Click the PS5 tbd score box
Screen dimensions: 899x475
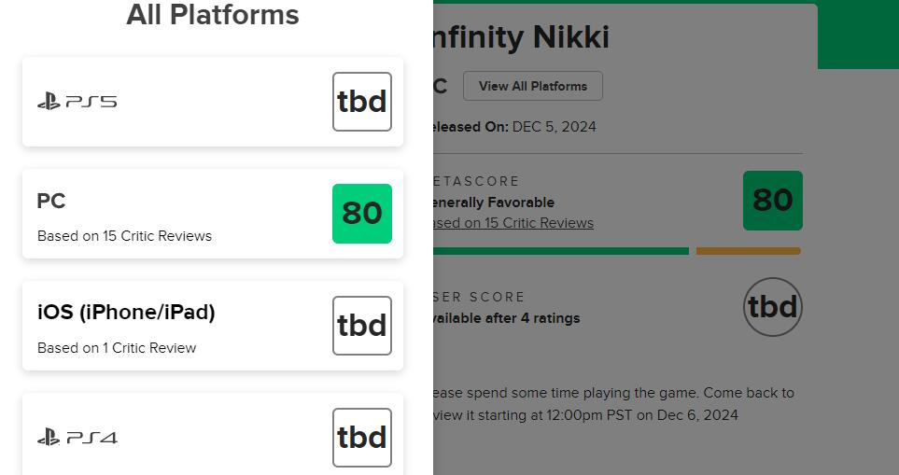pyautogui.click(x=362, y=102)
